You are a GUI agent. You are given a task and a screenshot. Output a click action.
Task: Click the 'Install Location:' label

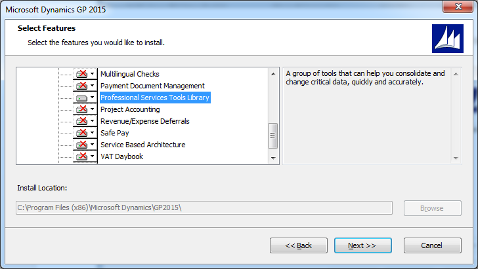coord(42,188)
